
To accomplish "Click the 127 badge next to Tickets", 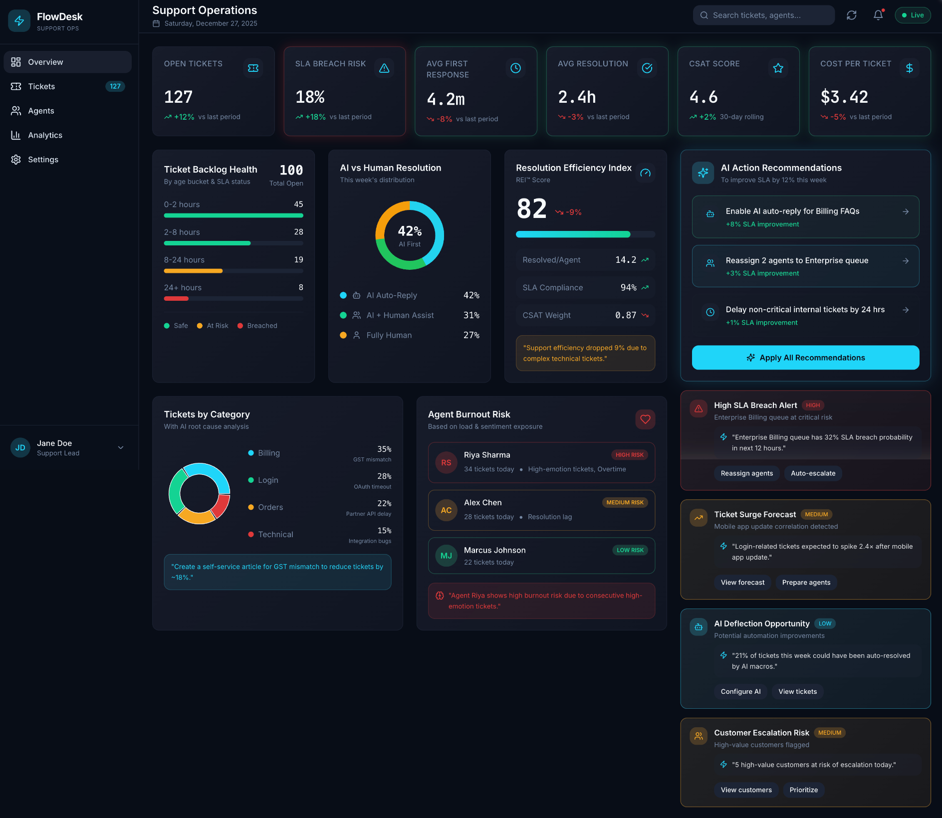I will 115,86.
